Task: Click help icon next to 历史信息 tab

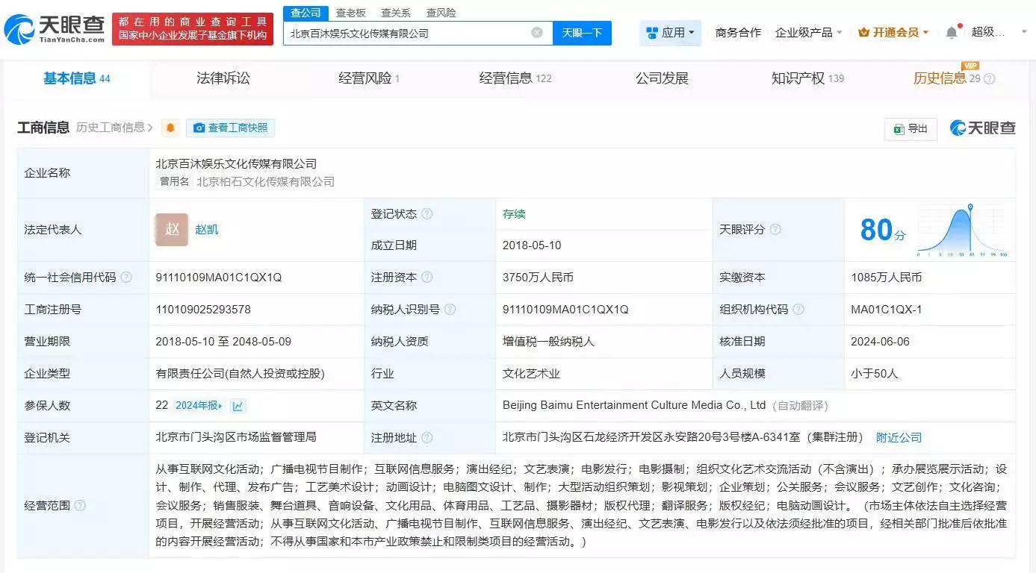Action: pyautogui.click(x=990, y=79)
